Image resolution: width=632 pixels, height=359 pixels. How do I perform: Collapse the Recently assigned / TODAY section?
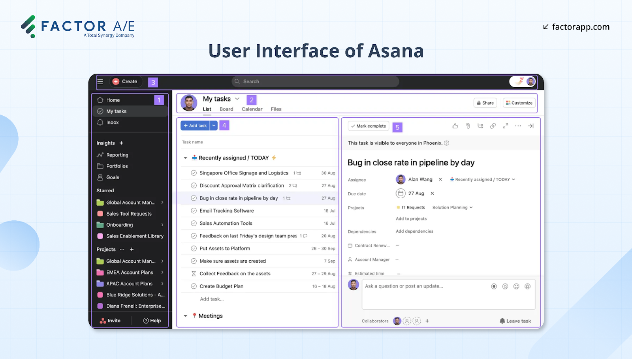tap(185, 157)
